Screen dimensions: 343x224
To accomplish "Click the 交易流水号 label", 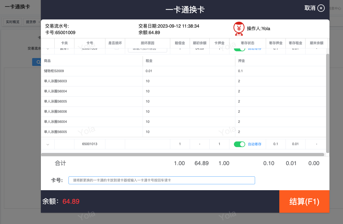I will click(x=57, y=26).
